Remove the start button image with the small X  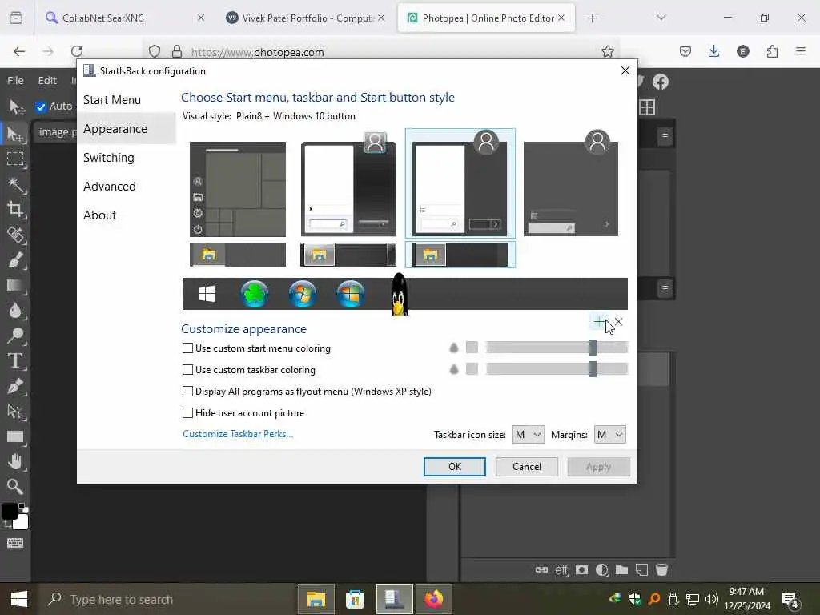(x=619, y=322)
